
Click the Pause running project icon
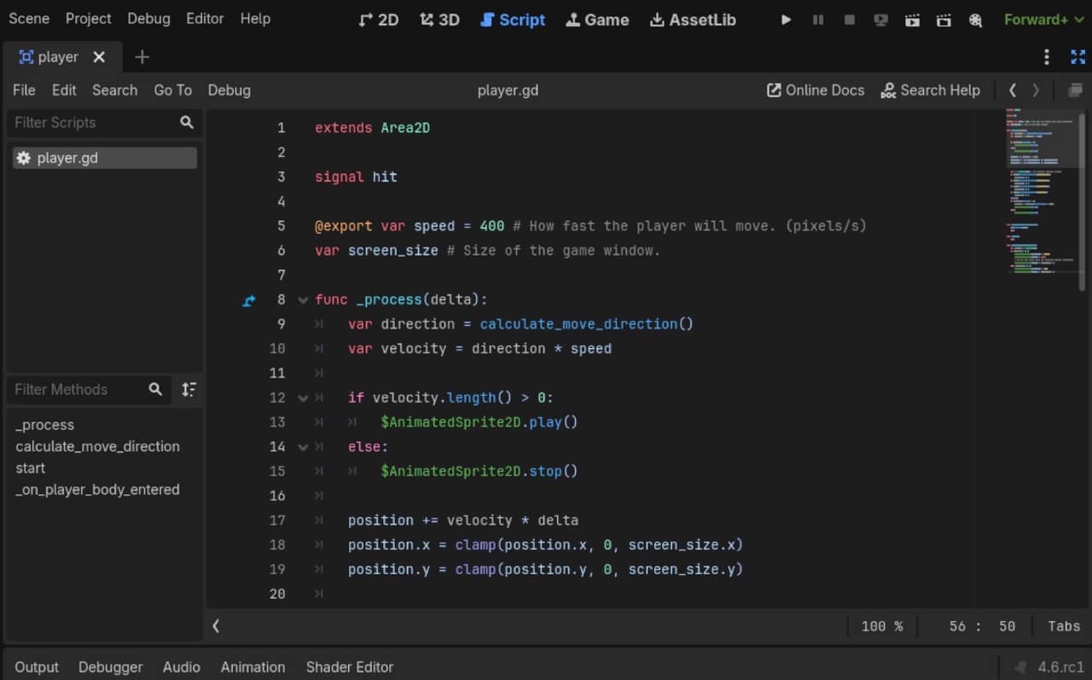pos(818,19)
